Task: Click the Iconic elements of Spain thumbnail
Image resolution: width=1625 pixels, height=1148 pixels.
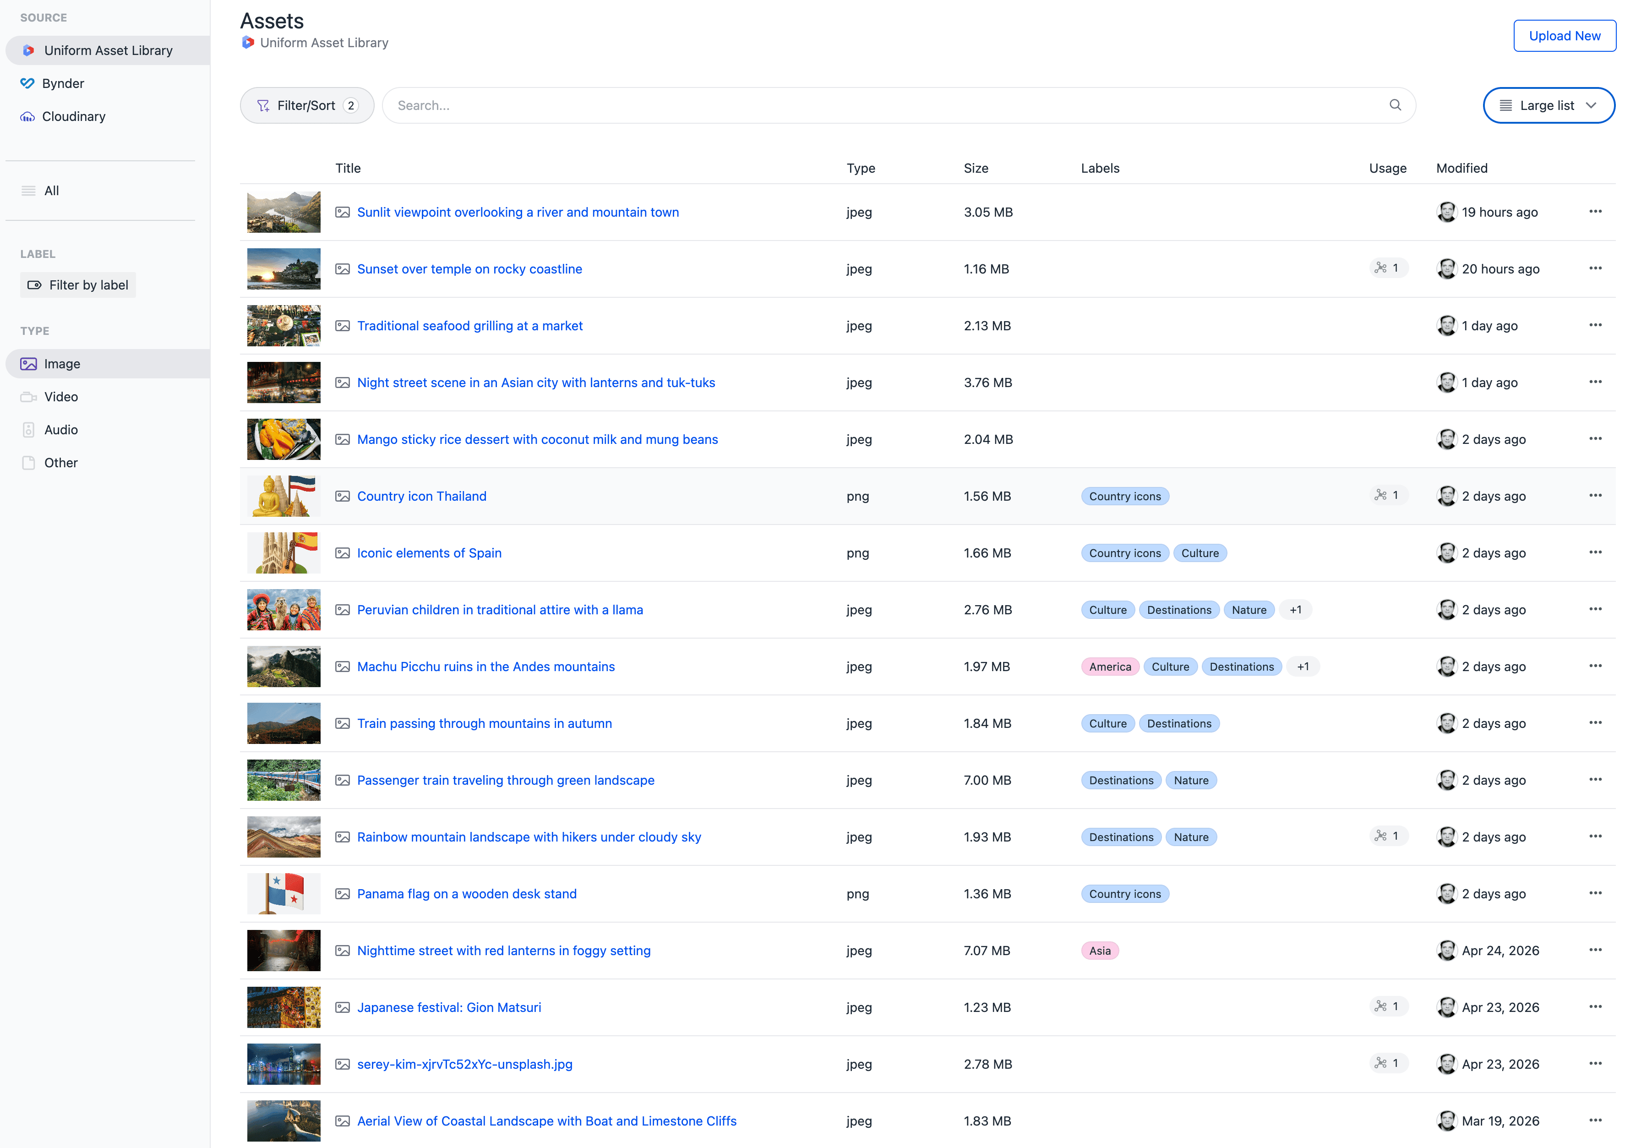Action: (x=283, y=553)
